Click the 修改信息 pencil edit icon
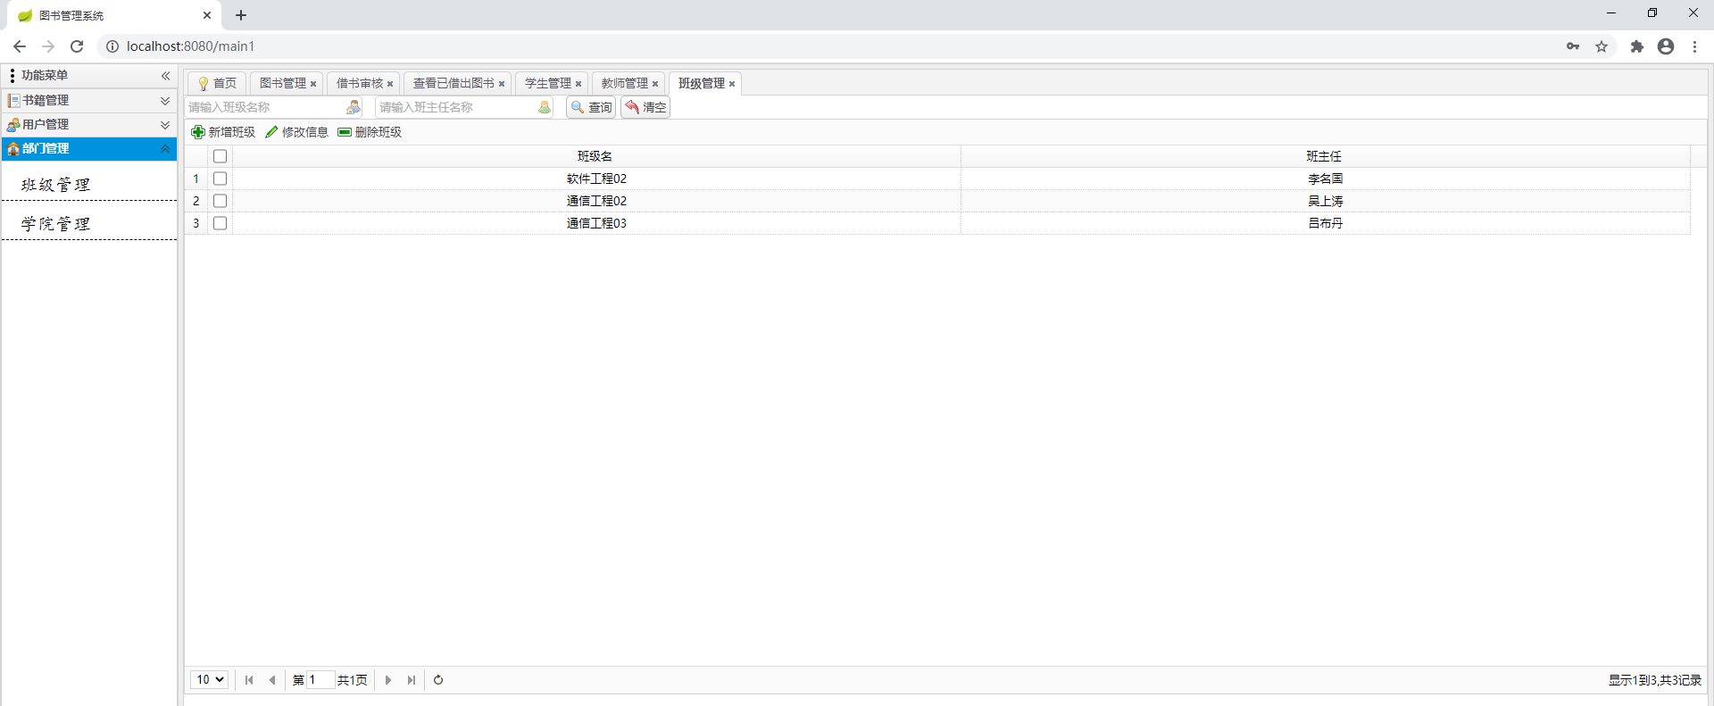This screenshot has height=706, width=1714. (x=271, y=132)
